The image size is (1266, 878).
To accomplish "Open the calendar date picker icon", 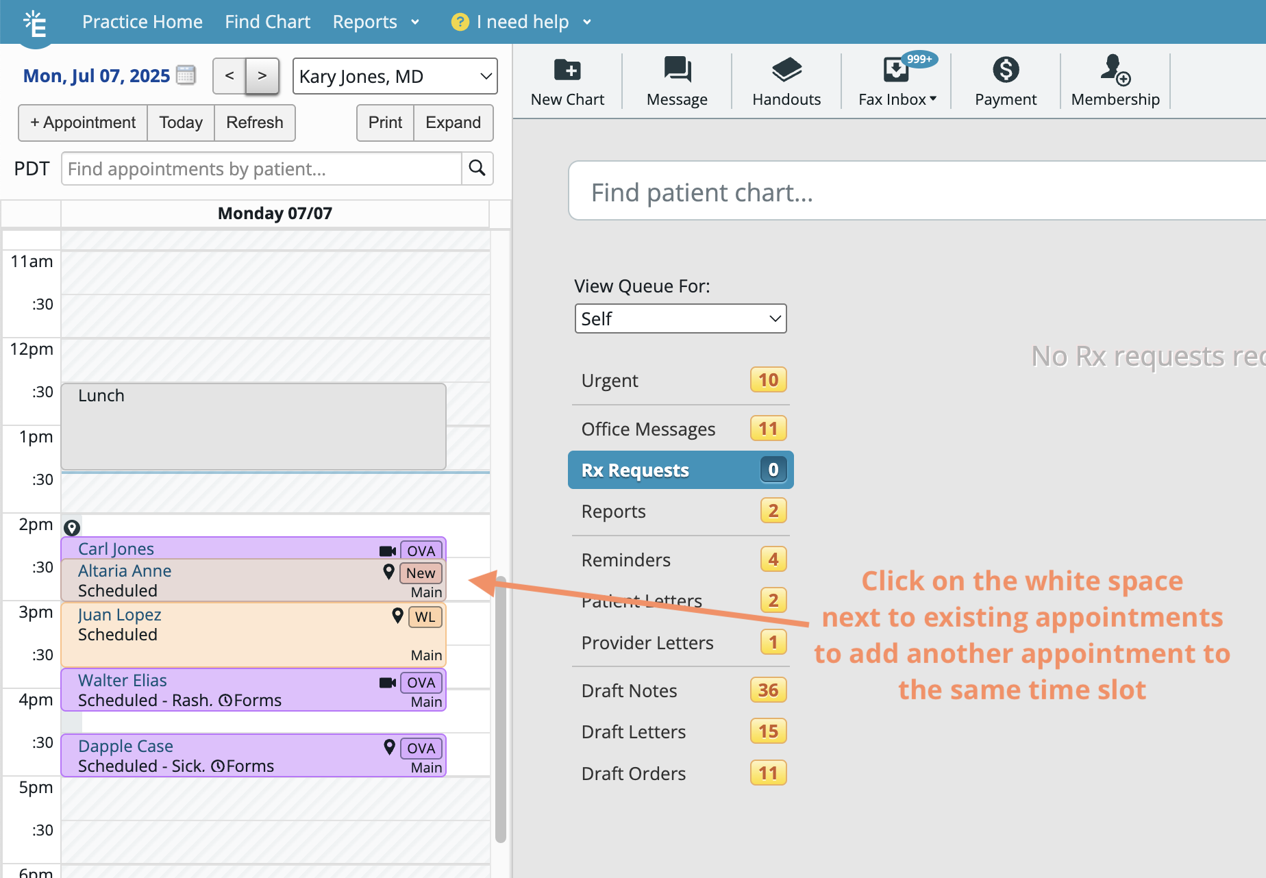I will tap(186, 75).
